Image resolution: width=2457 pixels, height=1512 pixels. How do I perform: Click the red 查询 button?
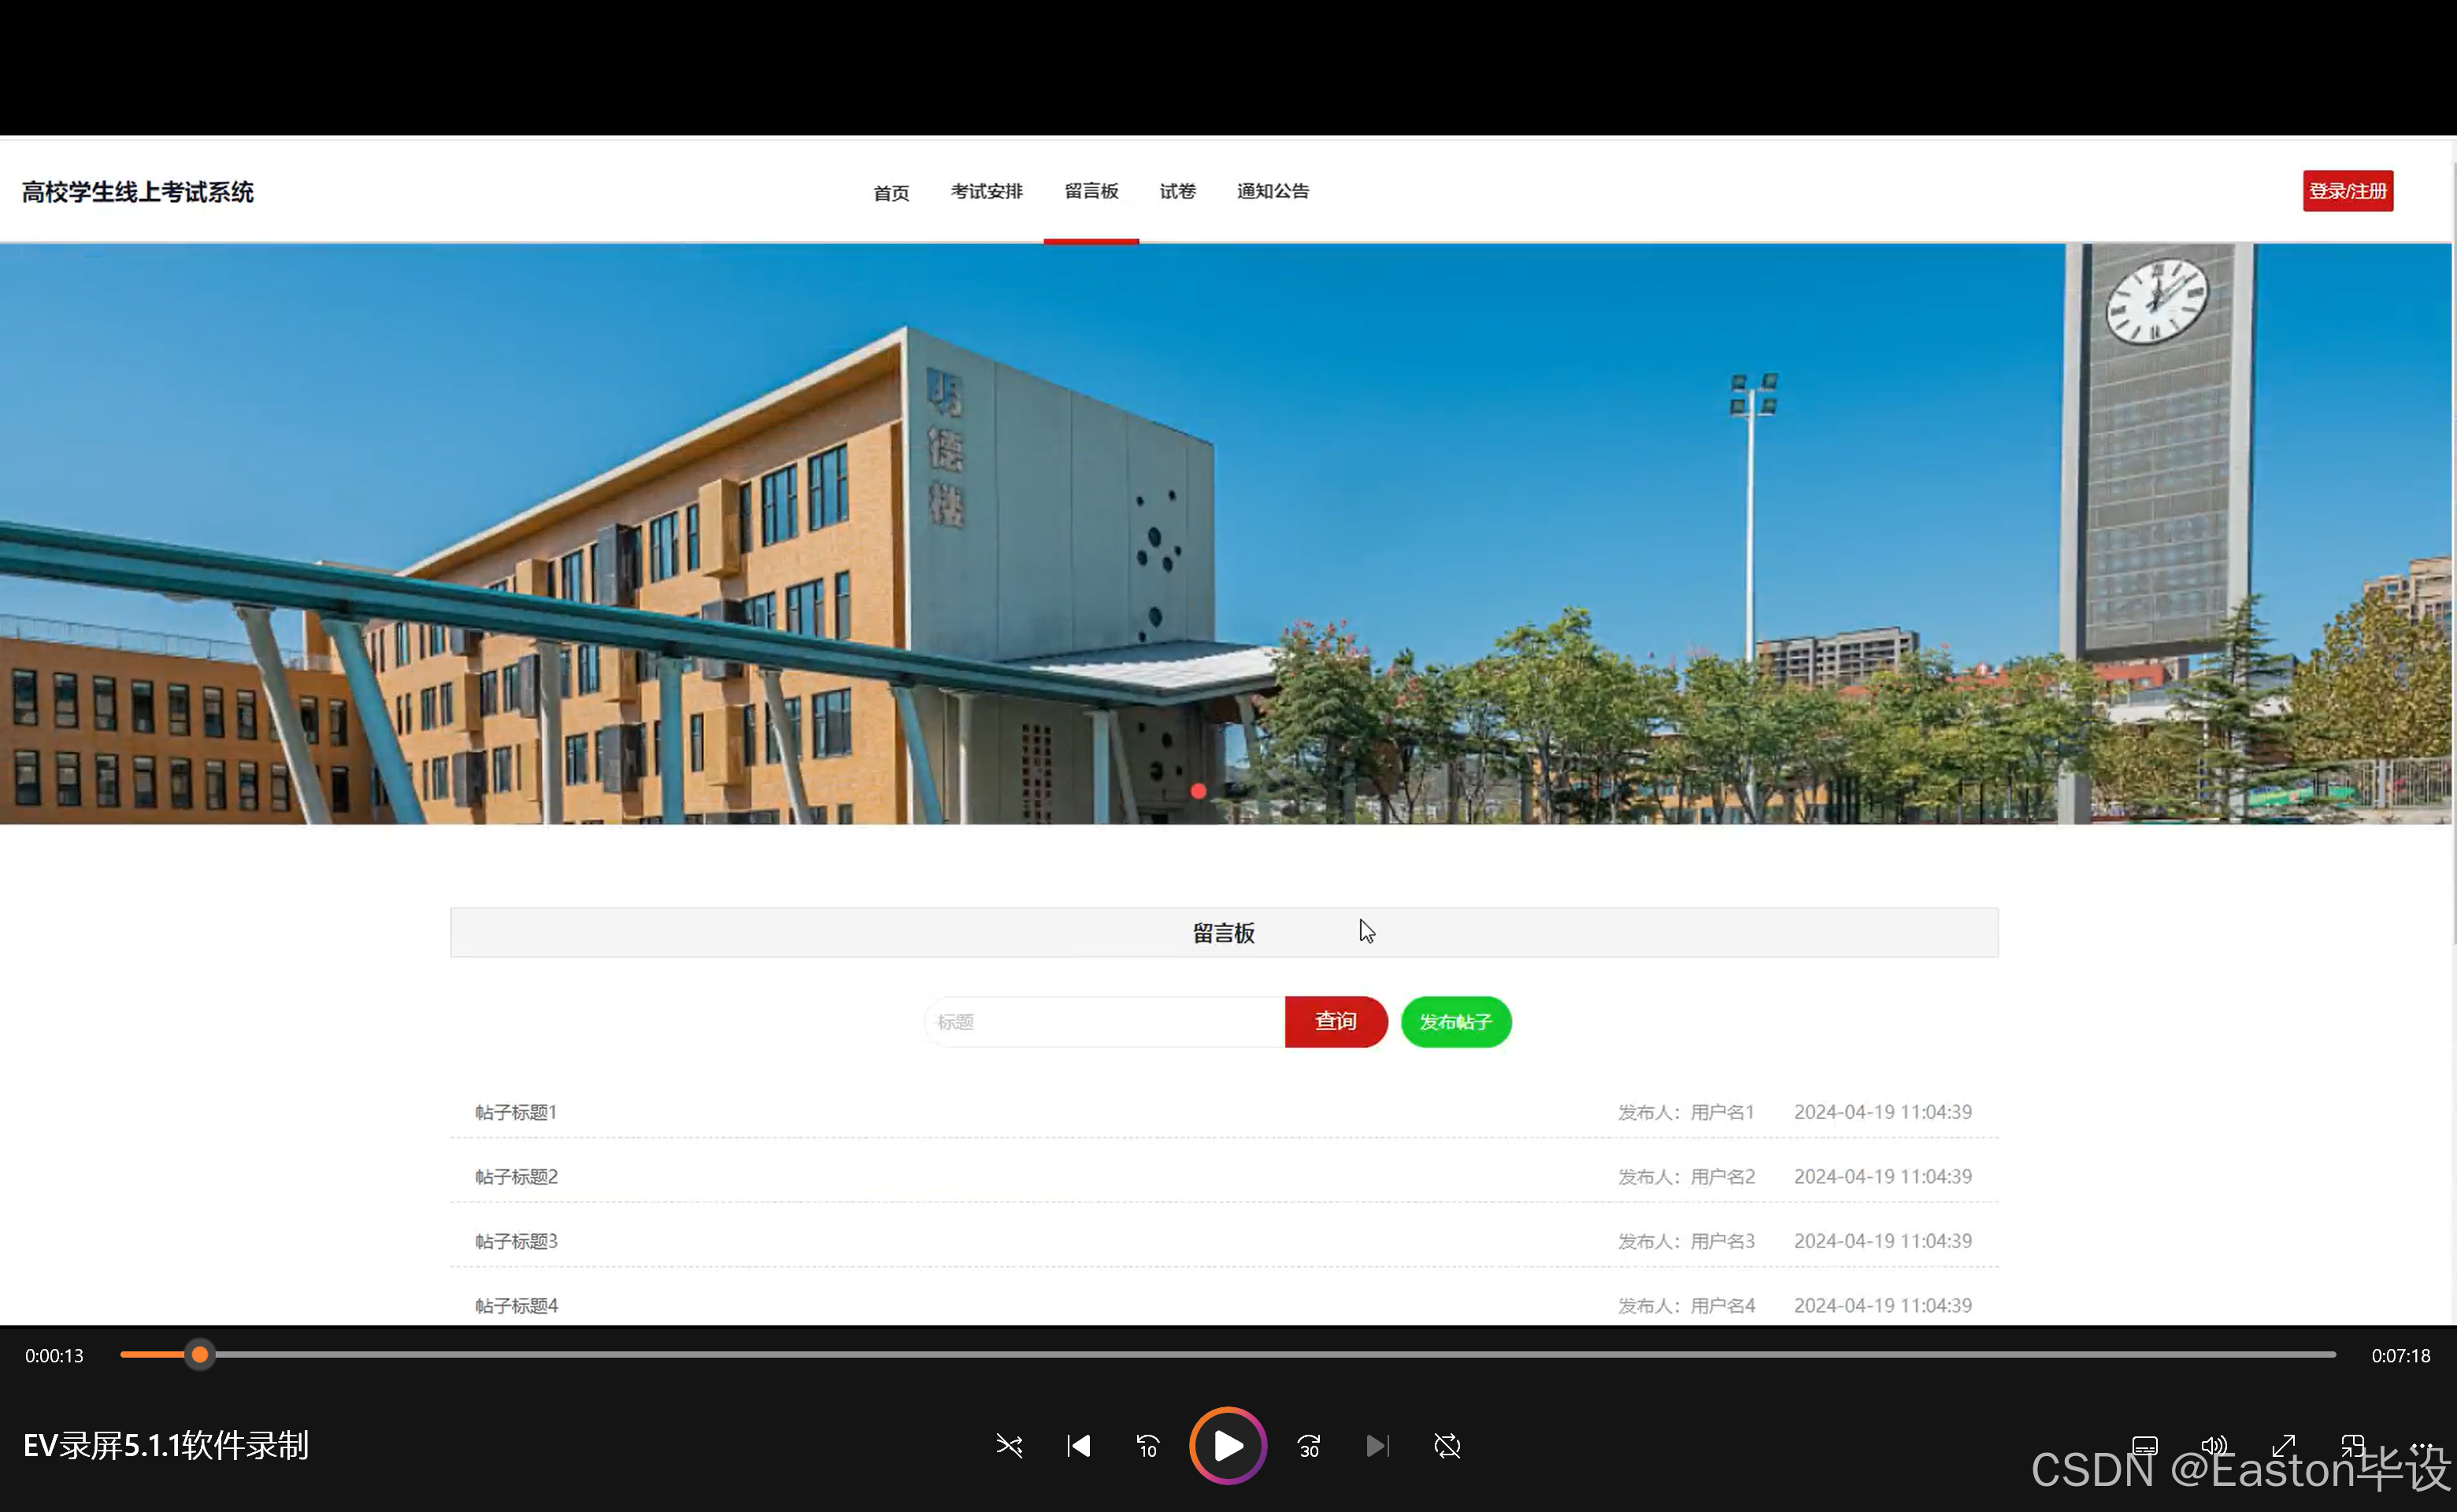pyautogui.click(x=1335, y=1021)
